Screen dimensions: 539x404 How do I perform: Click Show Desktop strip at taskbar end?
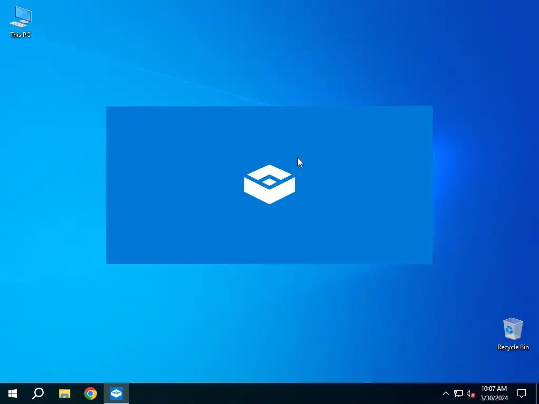[x=537, y=393]
